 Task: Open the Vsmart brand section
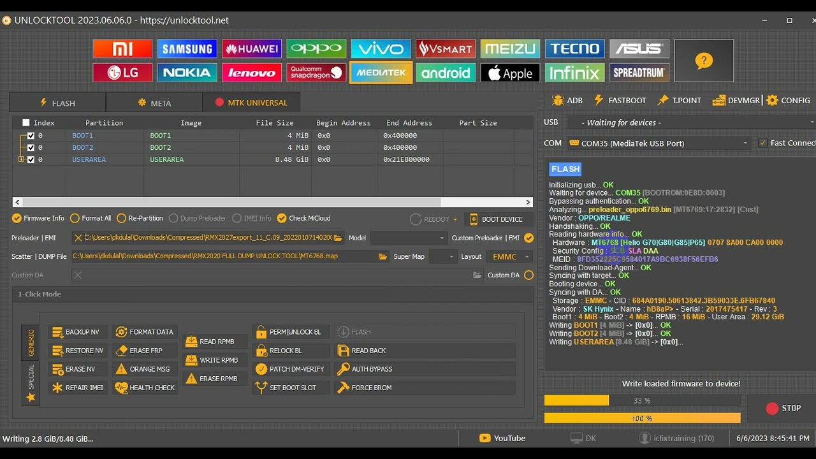pyautogui.click(x=446, y=48)
